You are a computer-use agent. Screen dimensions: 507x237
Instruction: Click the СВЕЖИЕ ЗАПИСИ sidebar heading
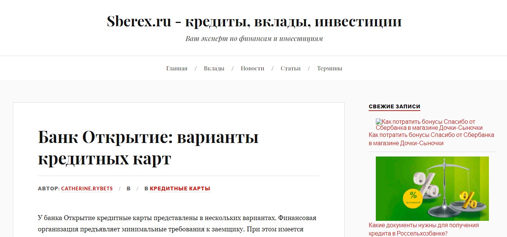pyautogui.click(x=394, y=106)
